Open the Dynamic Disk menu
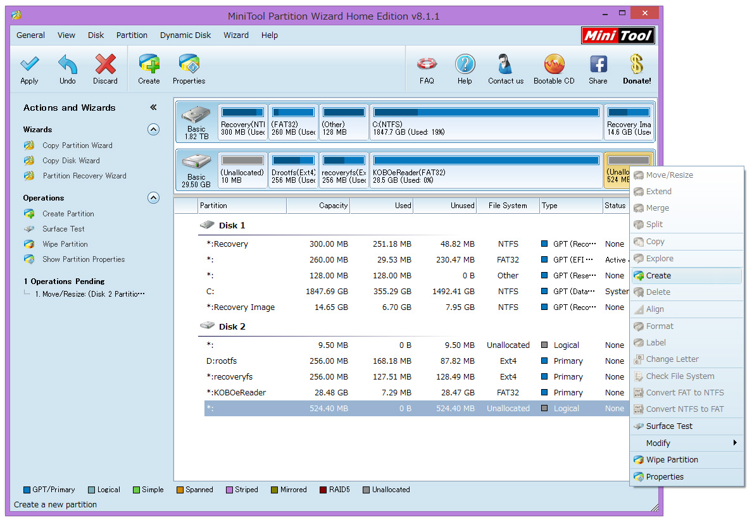Viewport: 752px width, 520px height. [185, 35]
